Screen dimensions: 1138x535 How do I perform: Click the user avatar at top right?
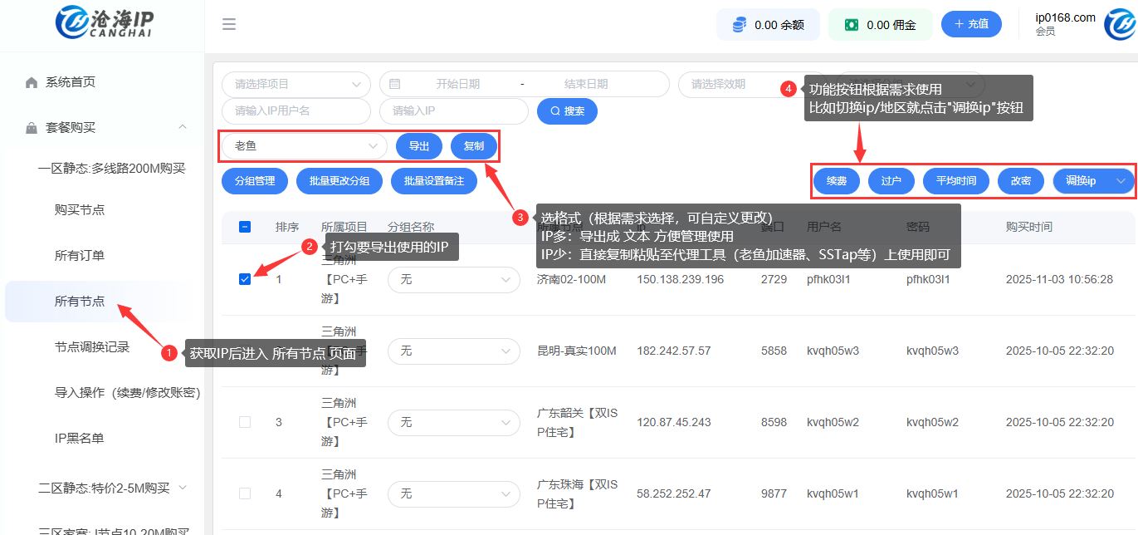pyautogui.click(x=1121, y=24)
